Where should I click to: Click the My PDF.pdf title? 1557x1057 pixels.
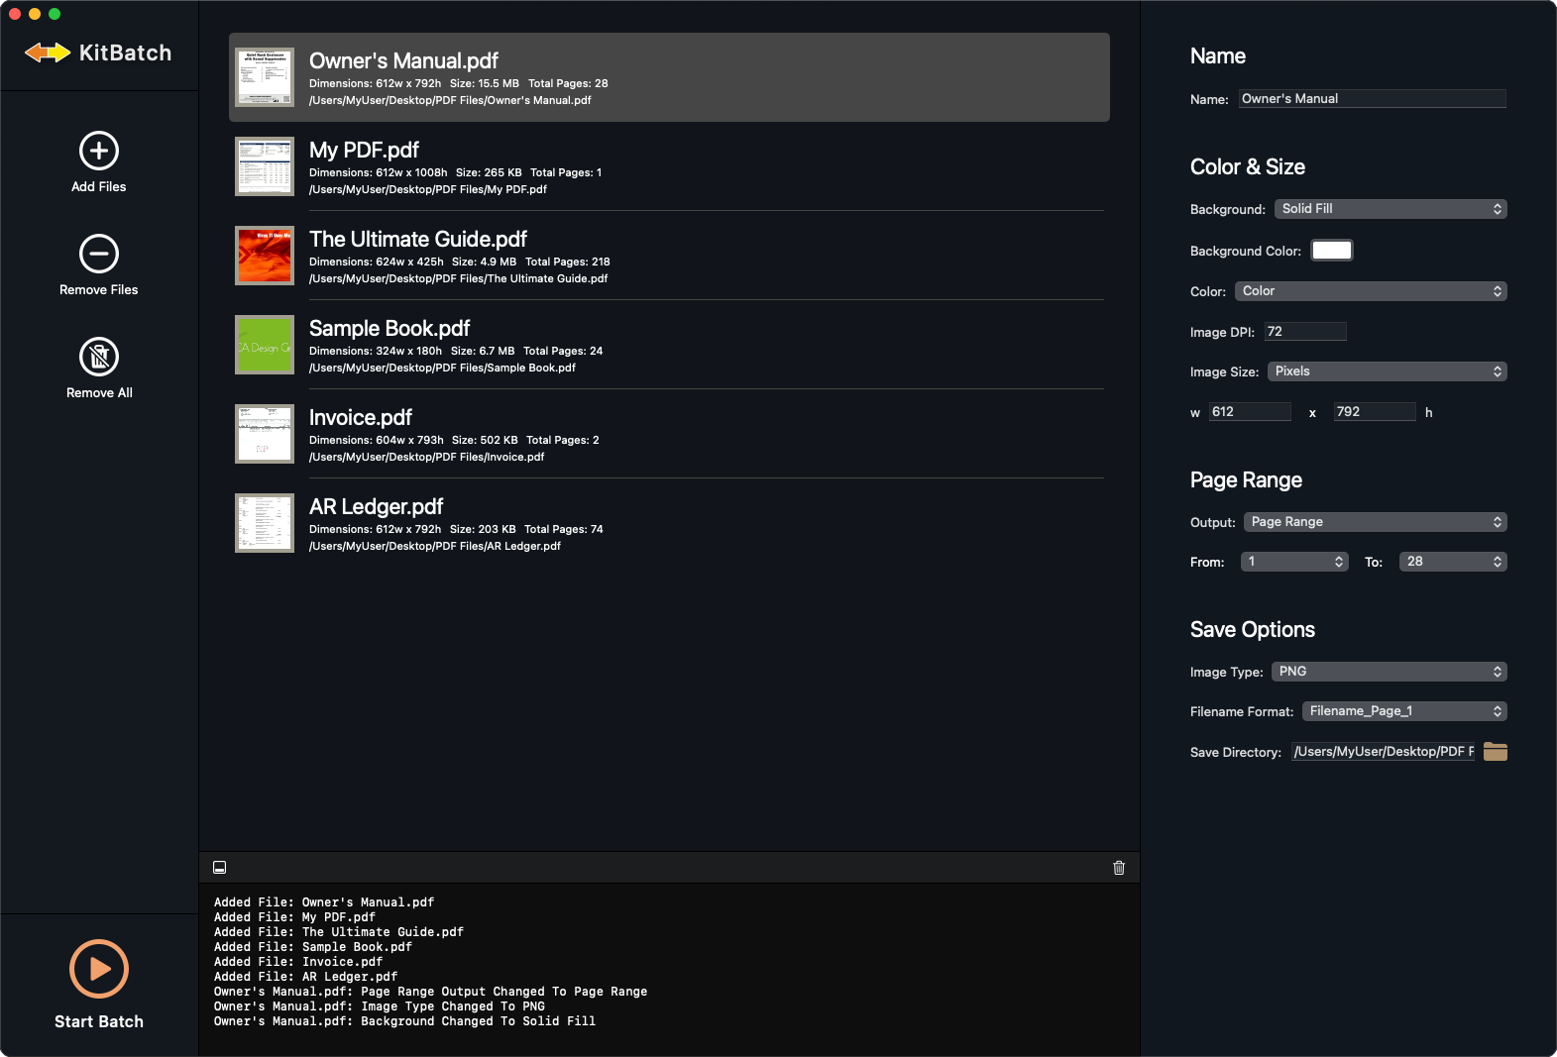(364, 151)
